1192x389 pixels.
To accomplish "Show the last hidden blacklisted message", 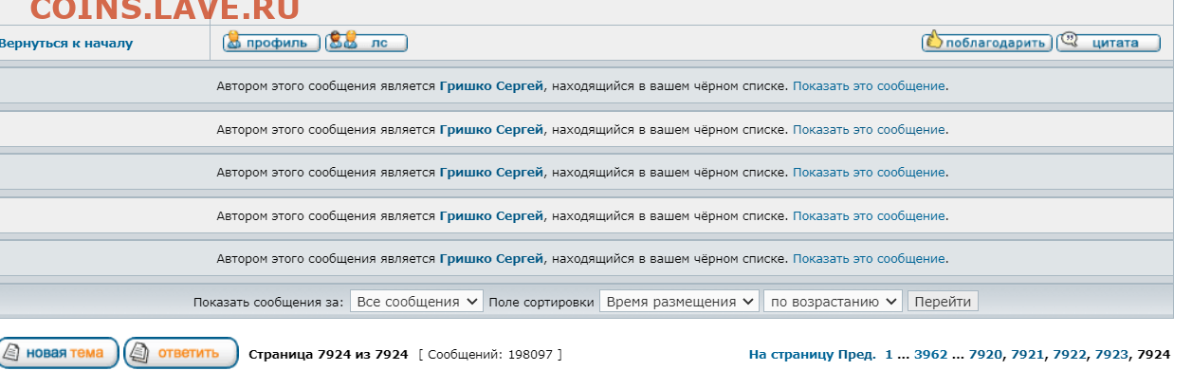I will click(x=869, y=259).
